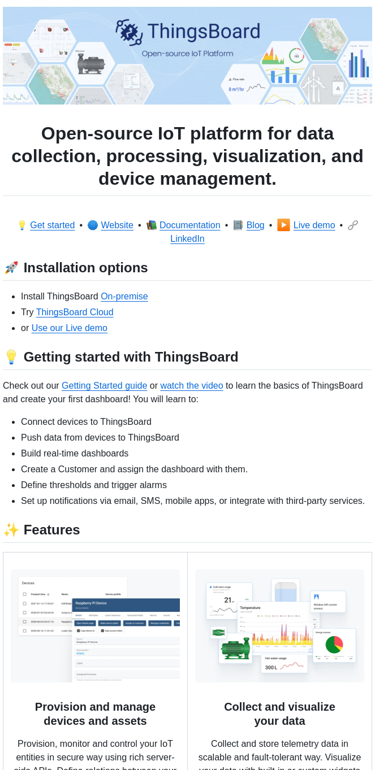Click the chain link icon before LinkedIn
The image size is (375, 770).
tap(353, 225)
